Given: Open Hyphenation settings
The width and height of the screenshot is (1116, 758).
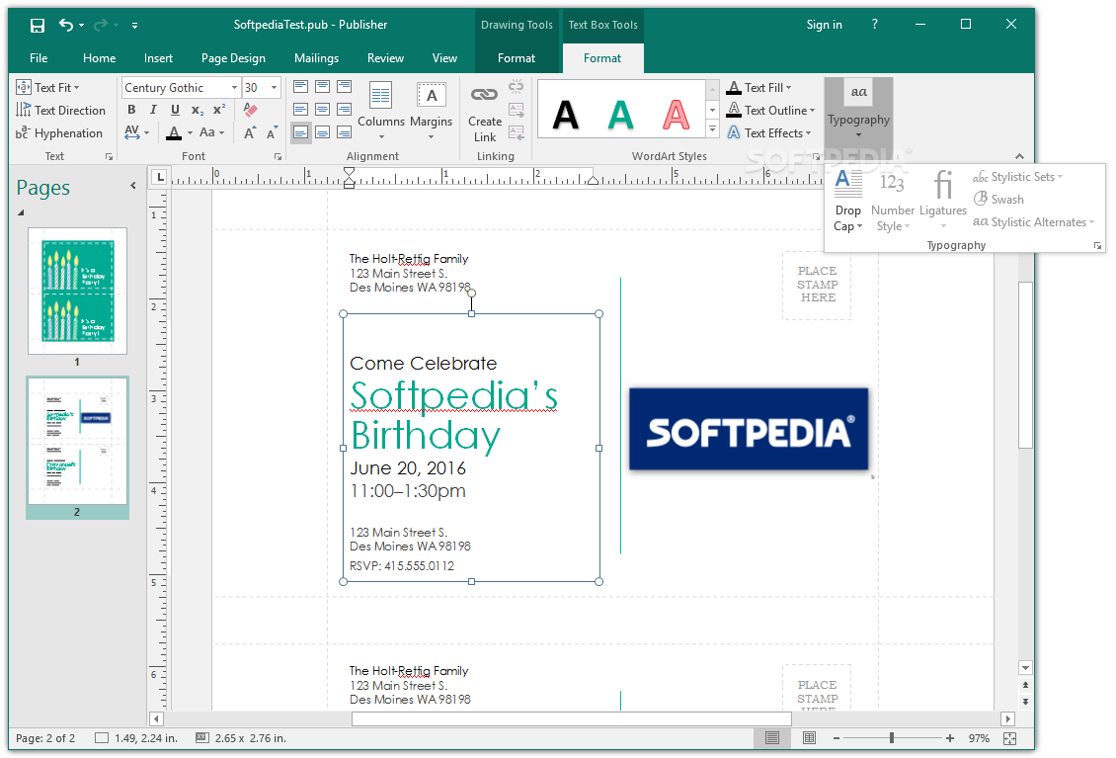Looking at the screenshot, I should [59, 133].
